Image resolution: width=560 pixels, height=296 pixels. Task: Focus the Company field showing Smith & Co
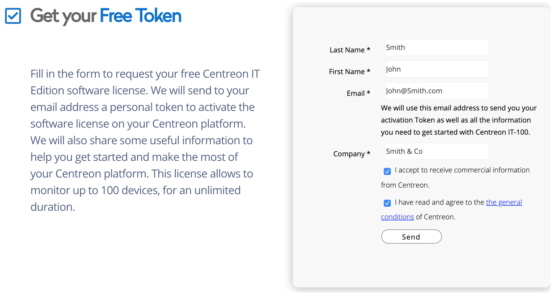point(437,151)
